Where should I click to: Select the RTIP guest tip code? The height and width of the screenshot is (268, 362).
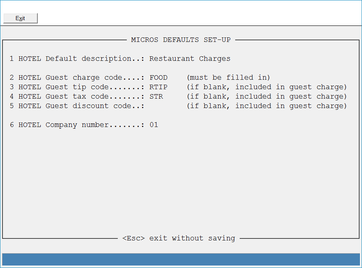pyautogui.click(x=158, y=87)
